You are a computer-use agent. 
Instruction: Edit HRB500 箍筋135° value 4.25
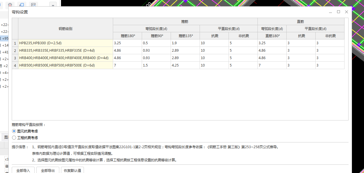point(185,65)
